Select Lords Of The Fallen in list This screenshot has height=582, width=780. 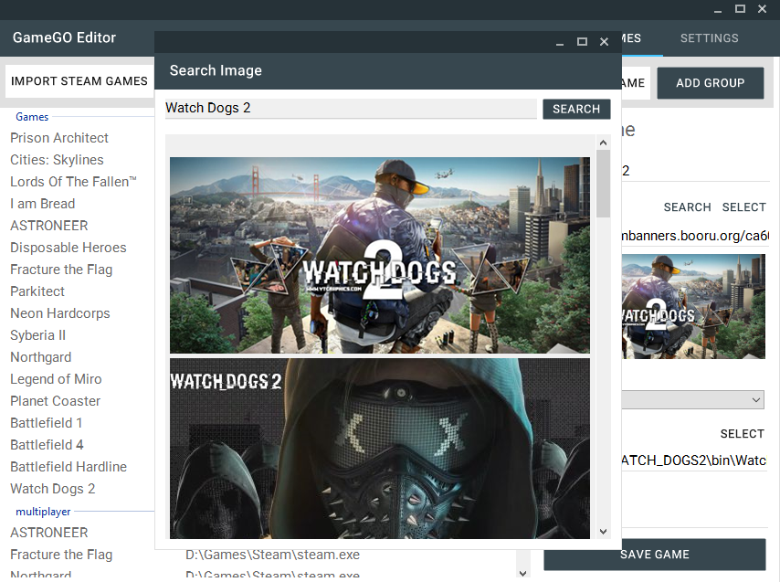[x=73, y=182]
